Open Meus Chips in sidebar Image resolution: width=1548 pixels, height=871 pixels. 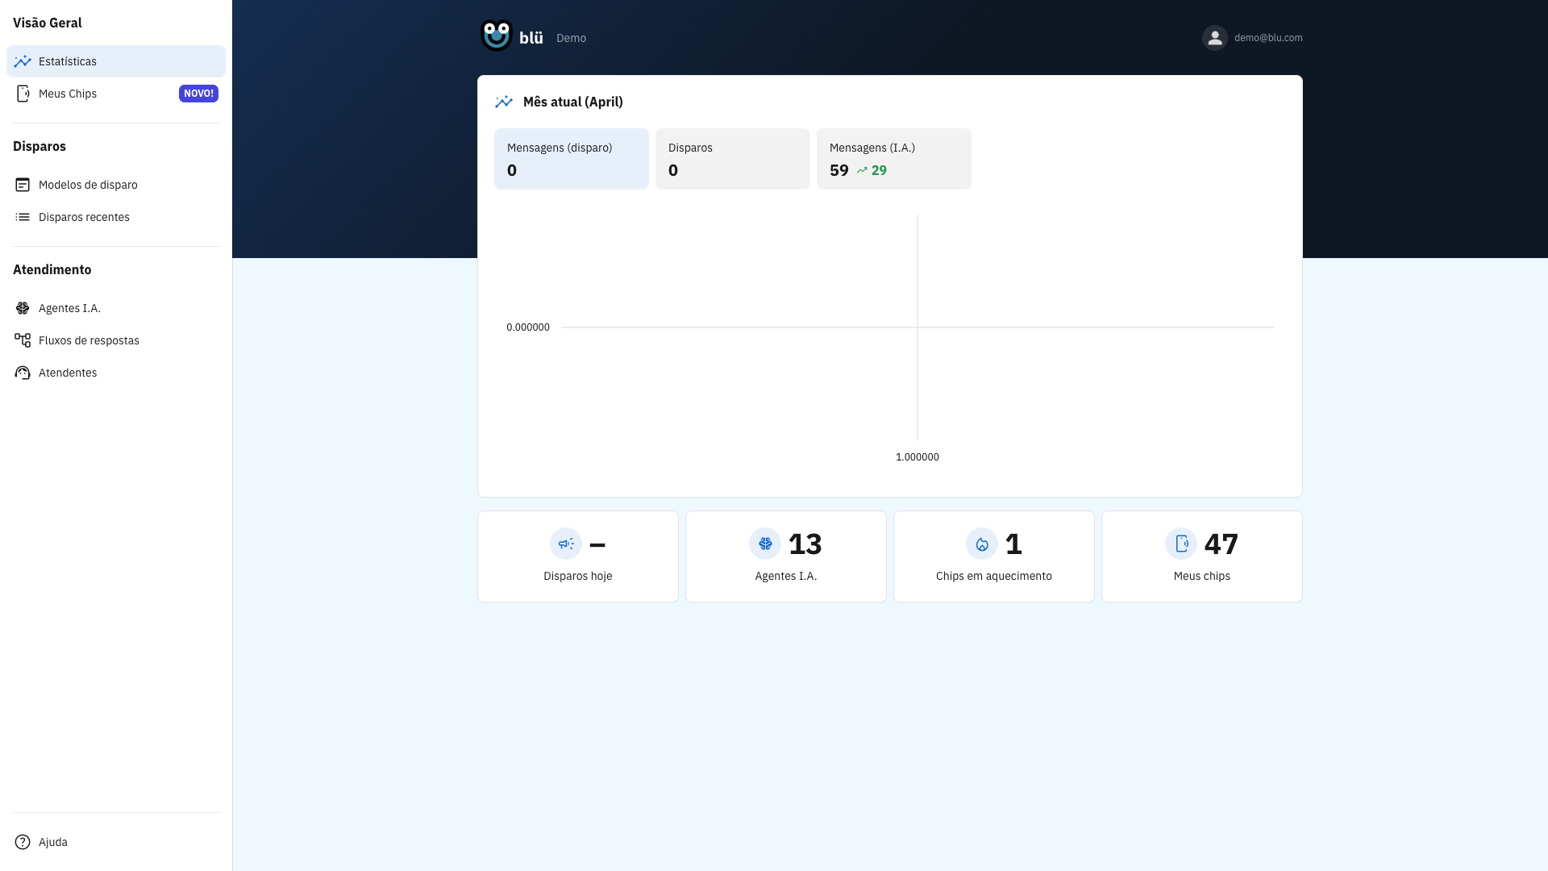pyautogui.click(x=68, y=94)
